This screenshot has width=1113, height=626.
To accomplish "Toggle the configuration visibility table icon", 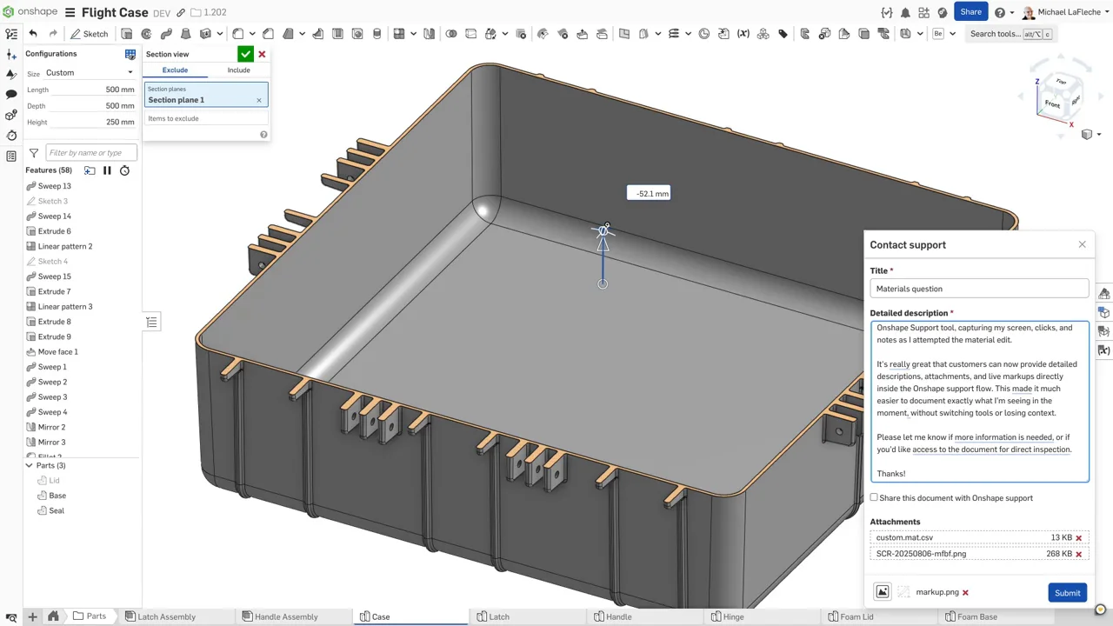I will (x=130, y=54).
